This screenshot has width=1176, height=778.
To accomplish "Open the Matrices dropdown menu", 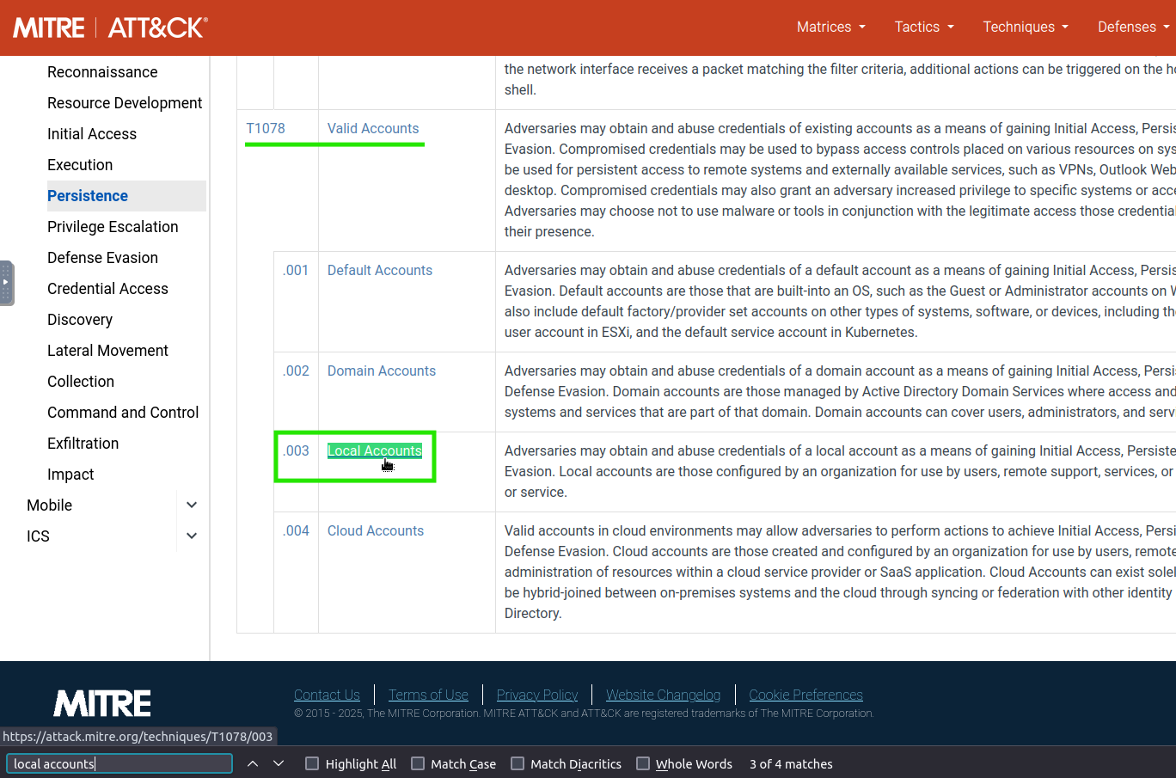I will [x=831, y=27].
